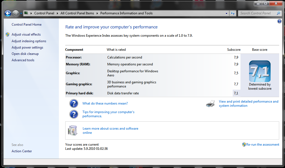Re-run the assessment
The width and height of the screenshot is (285, 168).
coord(263,145)
